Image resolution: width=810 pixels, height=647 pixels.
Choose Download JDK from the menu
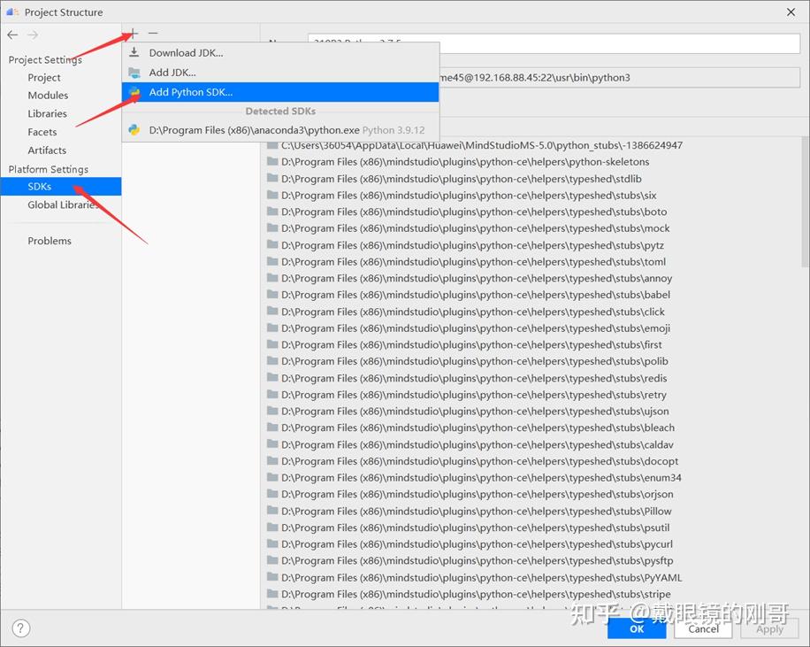click(x=186, y=53)
